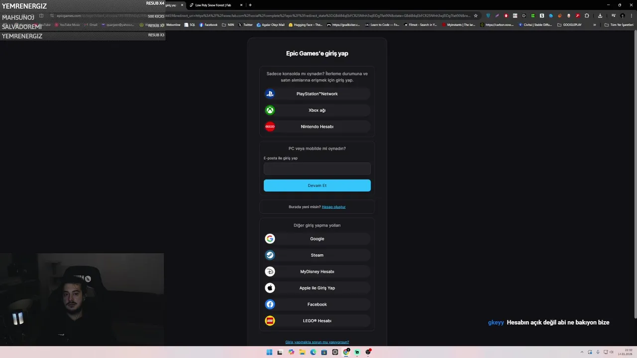Click the green Xbox logo icon
637x358 pixels.
coord(270,110)
